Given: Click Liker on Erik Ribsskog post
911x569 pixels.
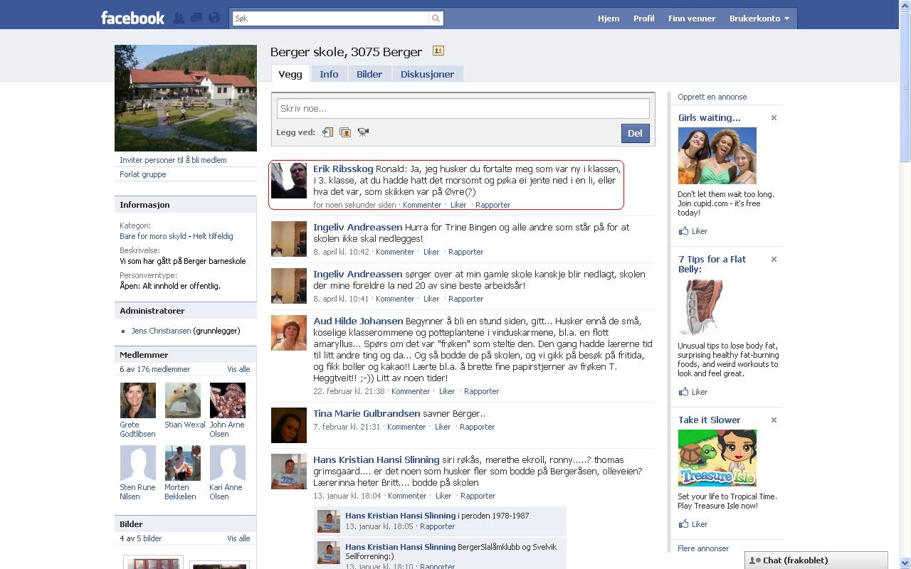Looking at the screenshot, I should pos(458,205).
